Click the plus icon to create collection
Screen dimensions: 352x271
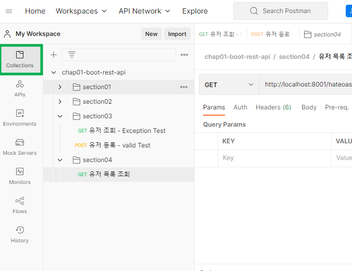(54, 55)
